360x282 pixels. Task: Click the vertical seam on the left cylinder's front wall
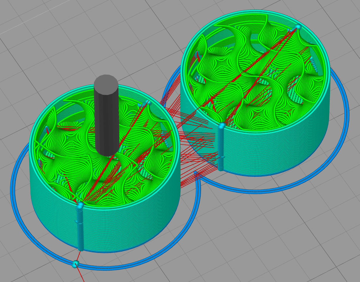click(x=80, y=226)
